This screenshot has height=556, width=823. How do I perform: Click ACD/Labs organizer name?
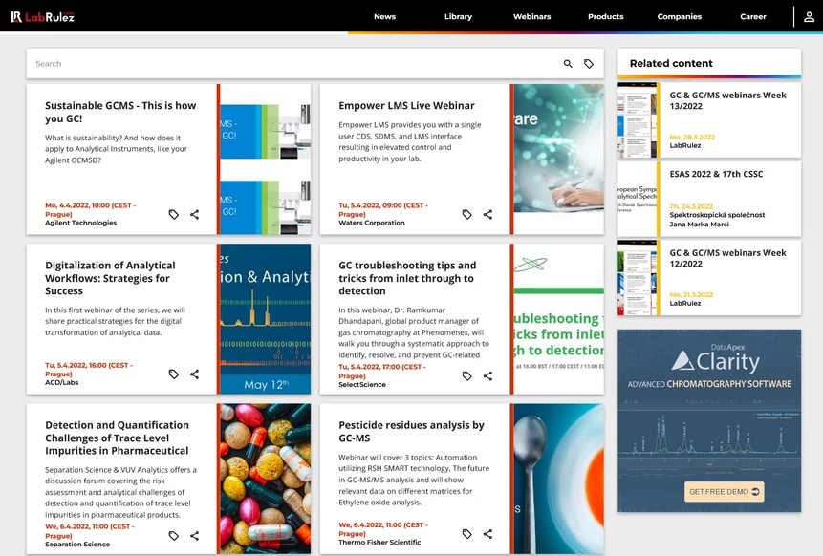[61, 382]
